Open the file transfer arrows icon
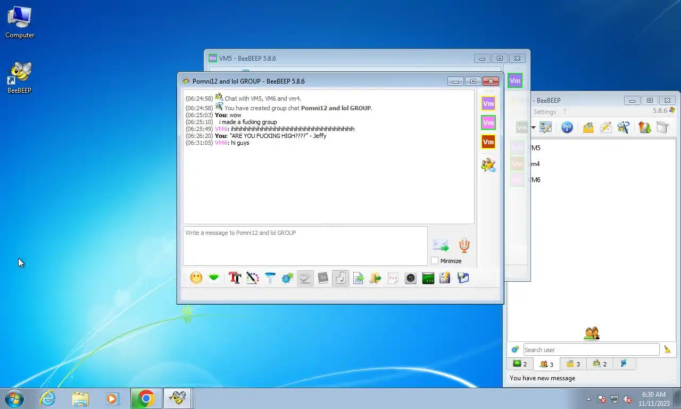This screenshot has width=681, height=409. (645, 127)
